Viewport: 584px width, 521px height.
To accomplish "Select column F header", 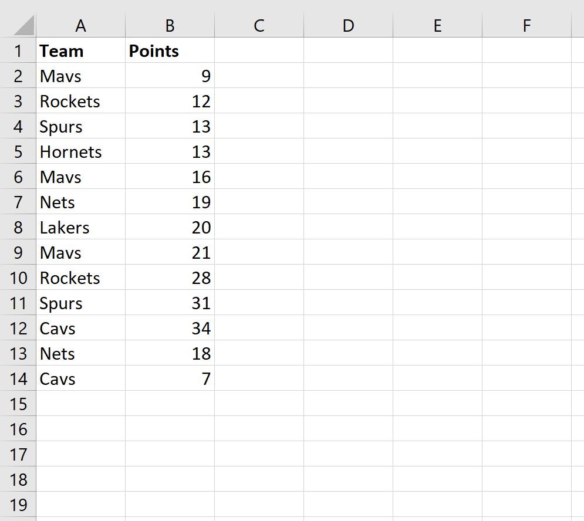I will [526, 25].
